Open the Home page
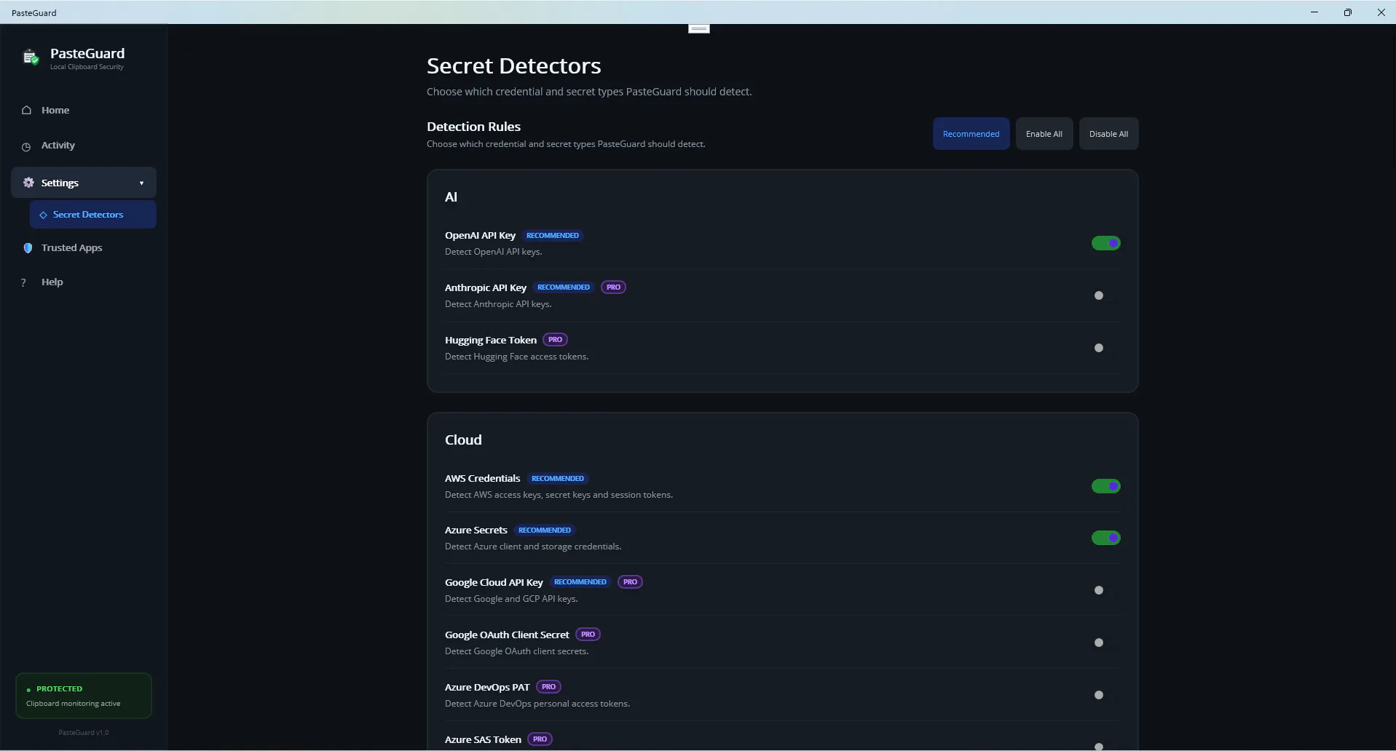Screen dimensions: 1396x751 83,110
